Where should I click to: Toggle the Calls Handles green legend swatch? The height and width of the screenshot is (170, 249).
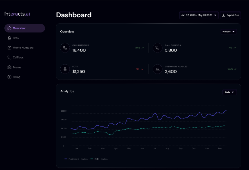(x=92, y=159)
